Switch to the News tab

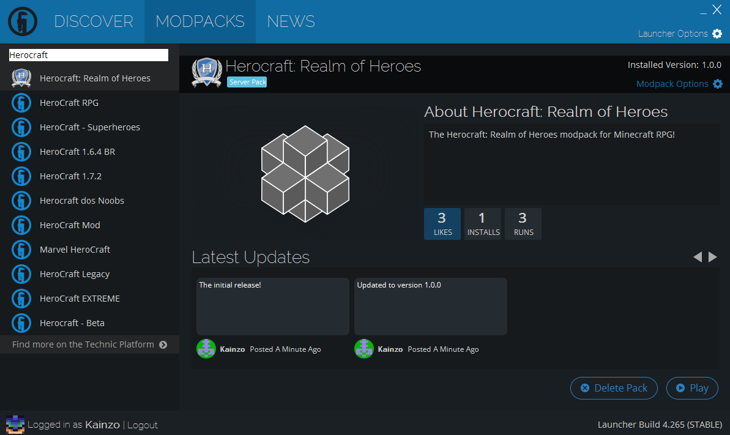[291, 21]
